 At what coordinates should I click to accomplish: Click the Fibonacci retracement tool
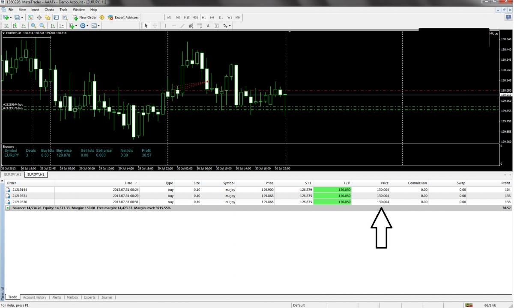pos(200,26)
